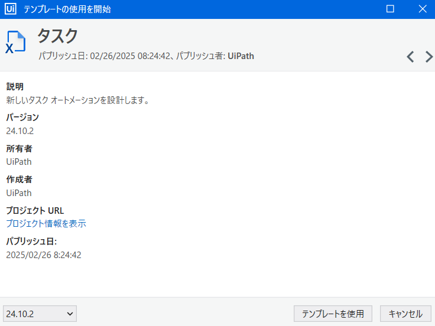Click the date value 2025/02/26 8:24:42
435x326 pixels.
click(x=44, y=255)
